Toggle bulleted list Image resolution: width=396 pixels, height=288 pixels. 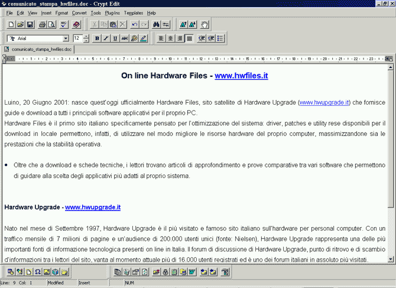[x=220, y=38]
